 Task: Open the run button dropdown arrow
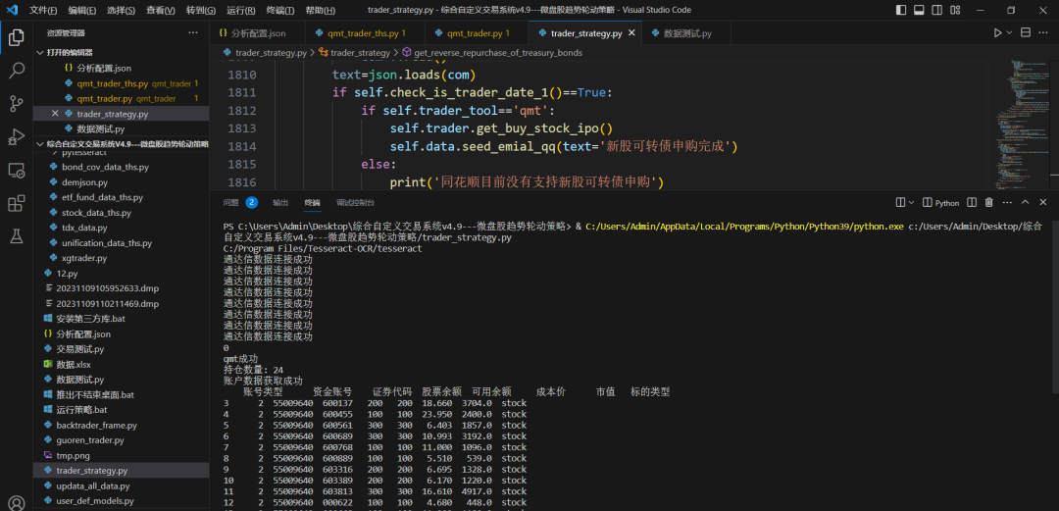(1010, 33)
